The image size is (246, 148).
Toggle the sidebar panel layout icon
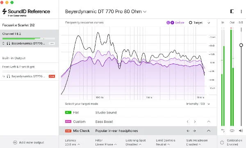pos(232,12)
